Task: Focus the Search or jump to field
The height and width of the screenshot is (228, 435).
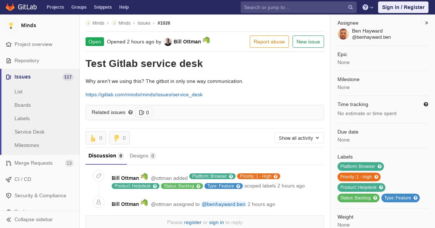Action: coord(298,7)
